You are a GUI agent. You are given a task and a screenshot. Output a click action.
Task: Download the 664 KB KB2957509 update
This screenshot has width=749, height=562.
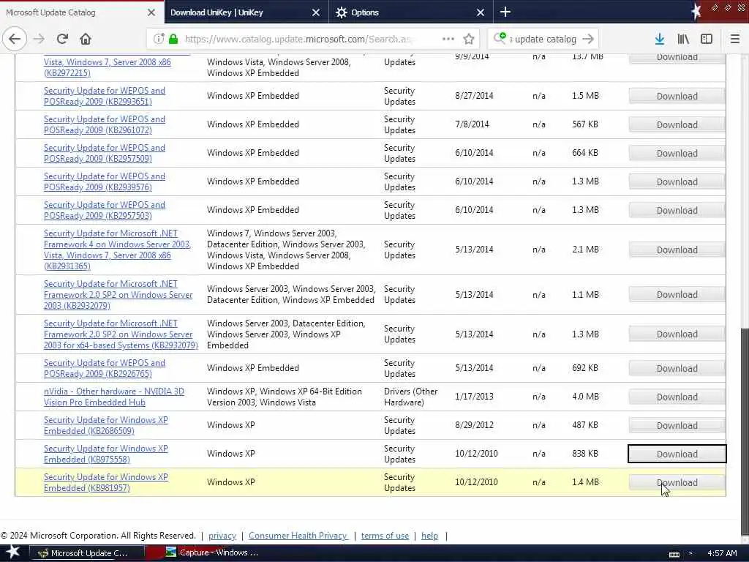point(677,154)
